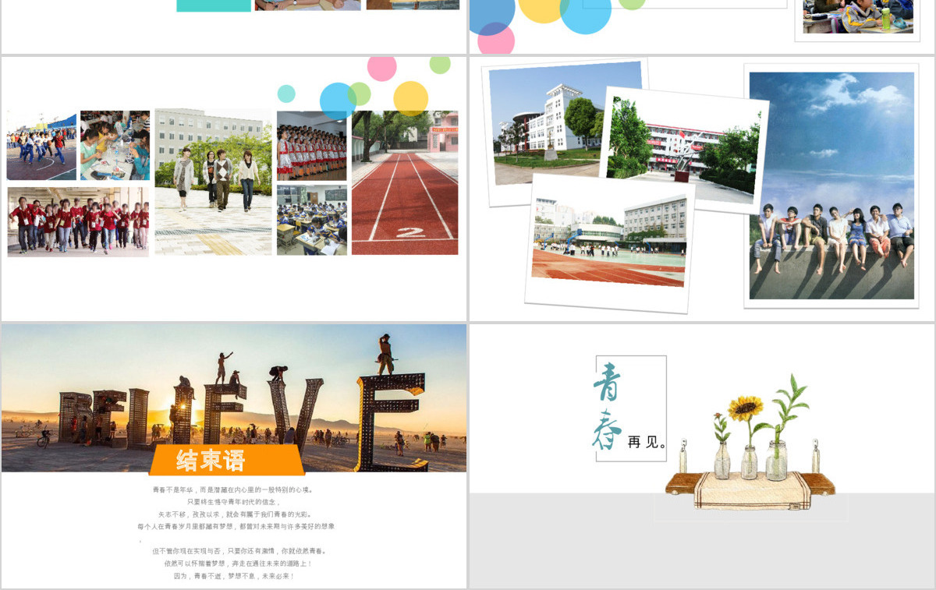Click the photo of students sitting on wall
Image resolution: width=936 pixels, height=590 pixels.
pyautogui.click(x=831, y=185)
